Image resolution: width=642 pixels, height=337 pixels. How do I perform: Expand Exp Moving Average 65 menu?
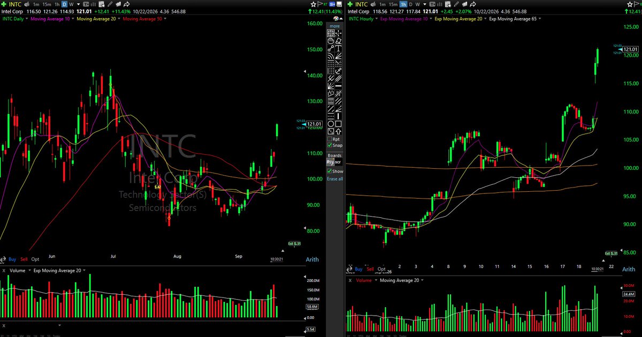click(x=540, y=19)
